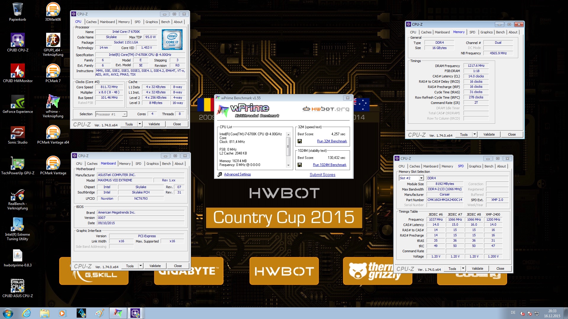Click Run 1024M Benchmark link
Viewport: 568px width, 319px height.
[330, 165]
